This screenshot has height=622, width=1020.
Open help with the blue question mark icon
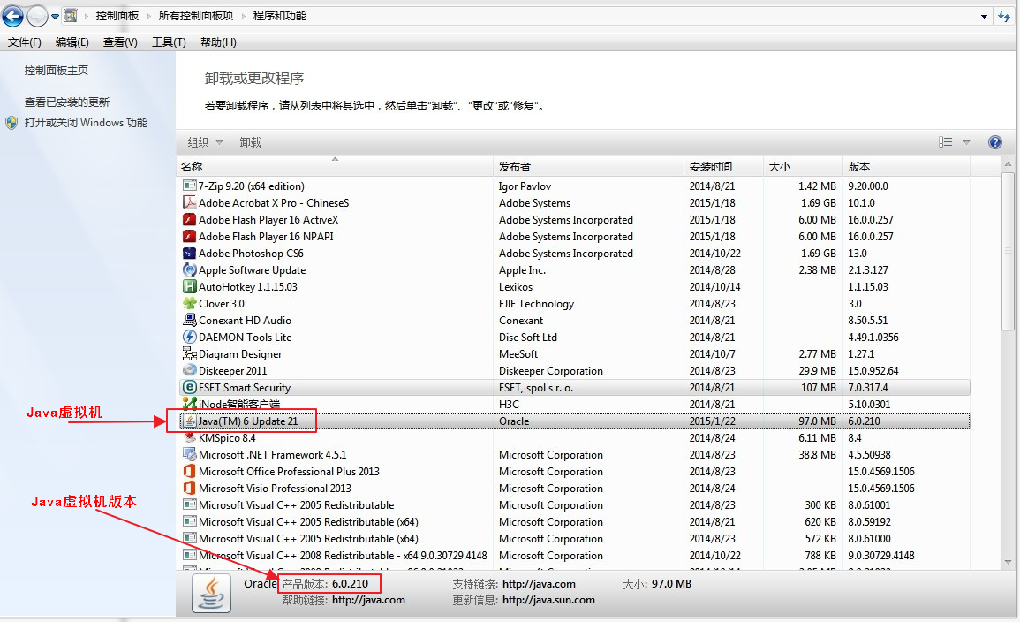tap(995, 142)
